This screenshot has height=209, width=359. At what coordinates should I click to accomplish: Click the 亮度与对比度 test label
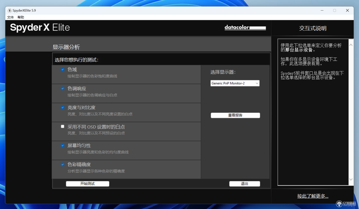81,107
